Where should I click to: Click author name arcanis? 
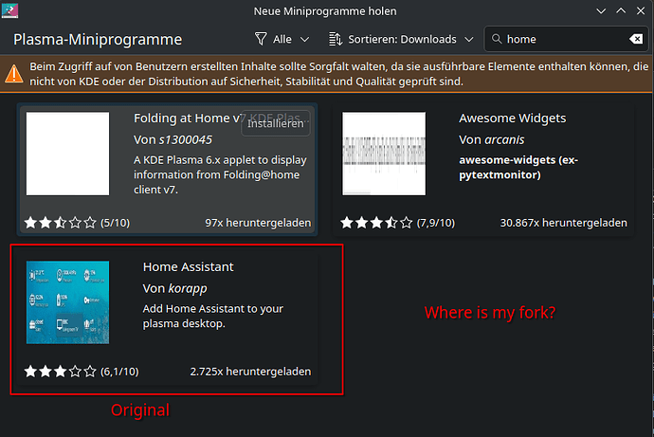click(x=504, y=139)
